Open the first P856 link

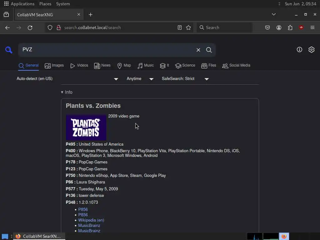pyautogui.click(x=83, y=210)
